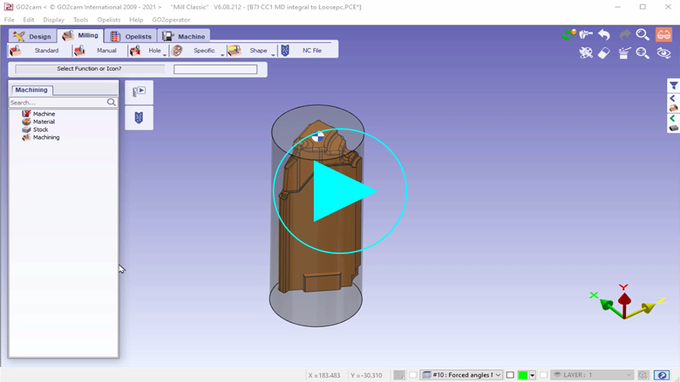This screenshot has height=382, width=680.
Task: Click the green color swatch
Action: (523, 375)
